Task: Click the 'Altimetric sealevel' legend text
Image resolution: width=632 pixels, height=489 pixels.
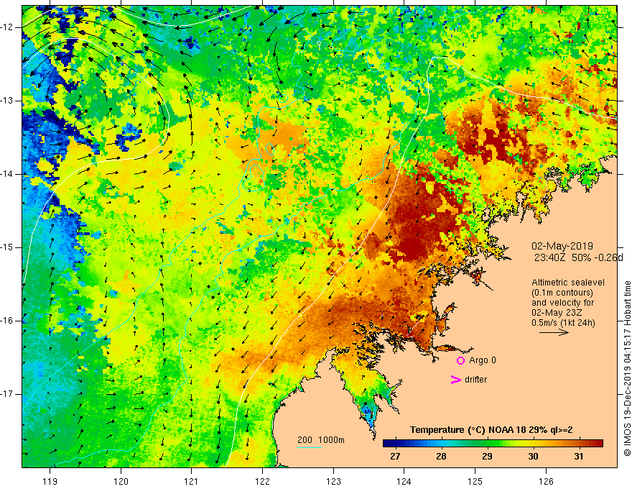Action: (x=568, y=283)
